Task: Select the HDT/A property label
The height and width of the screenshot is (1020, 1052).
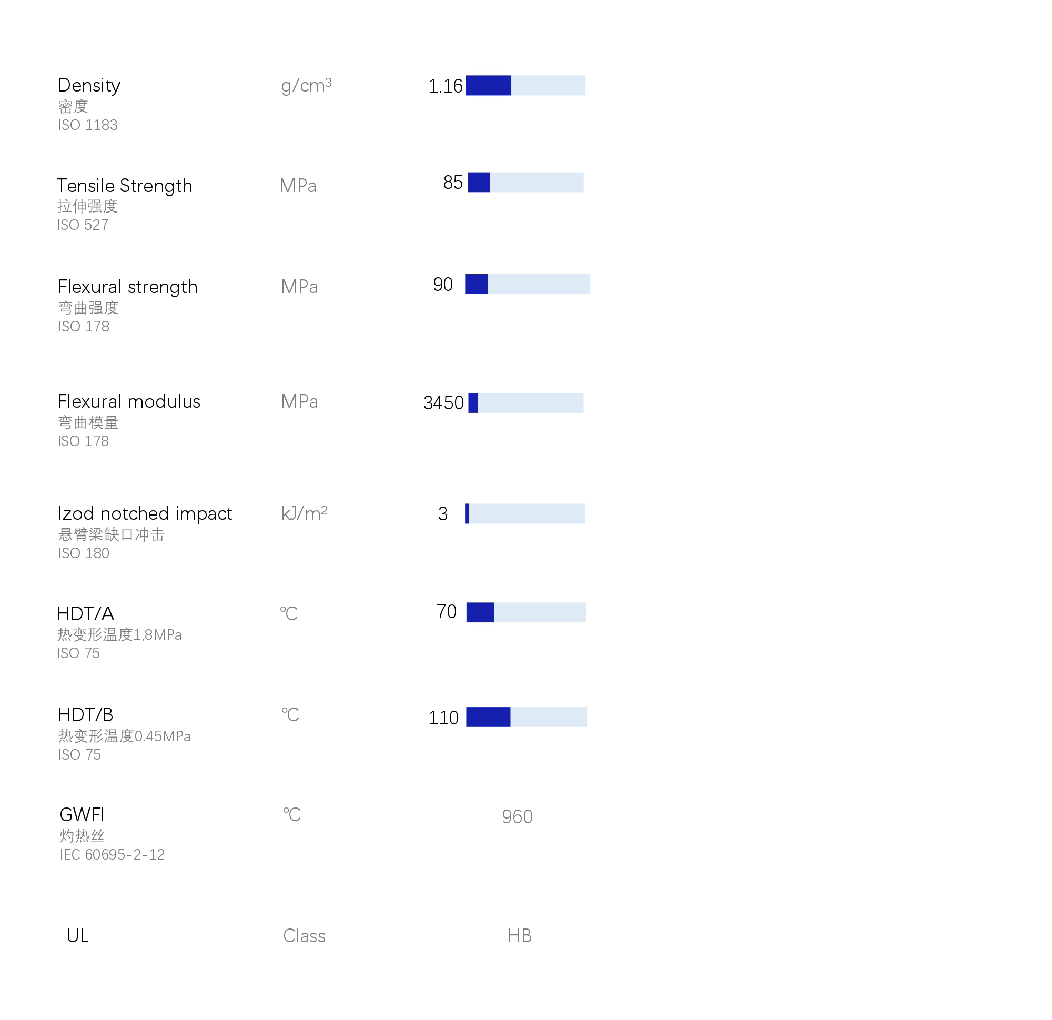Action: [x=85, y=613]
